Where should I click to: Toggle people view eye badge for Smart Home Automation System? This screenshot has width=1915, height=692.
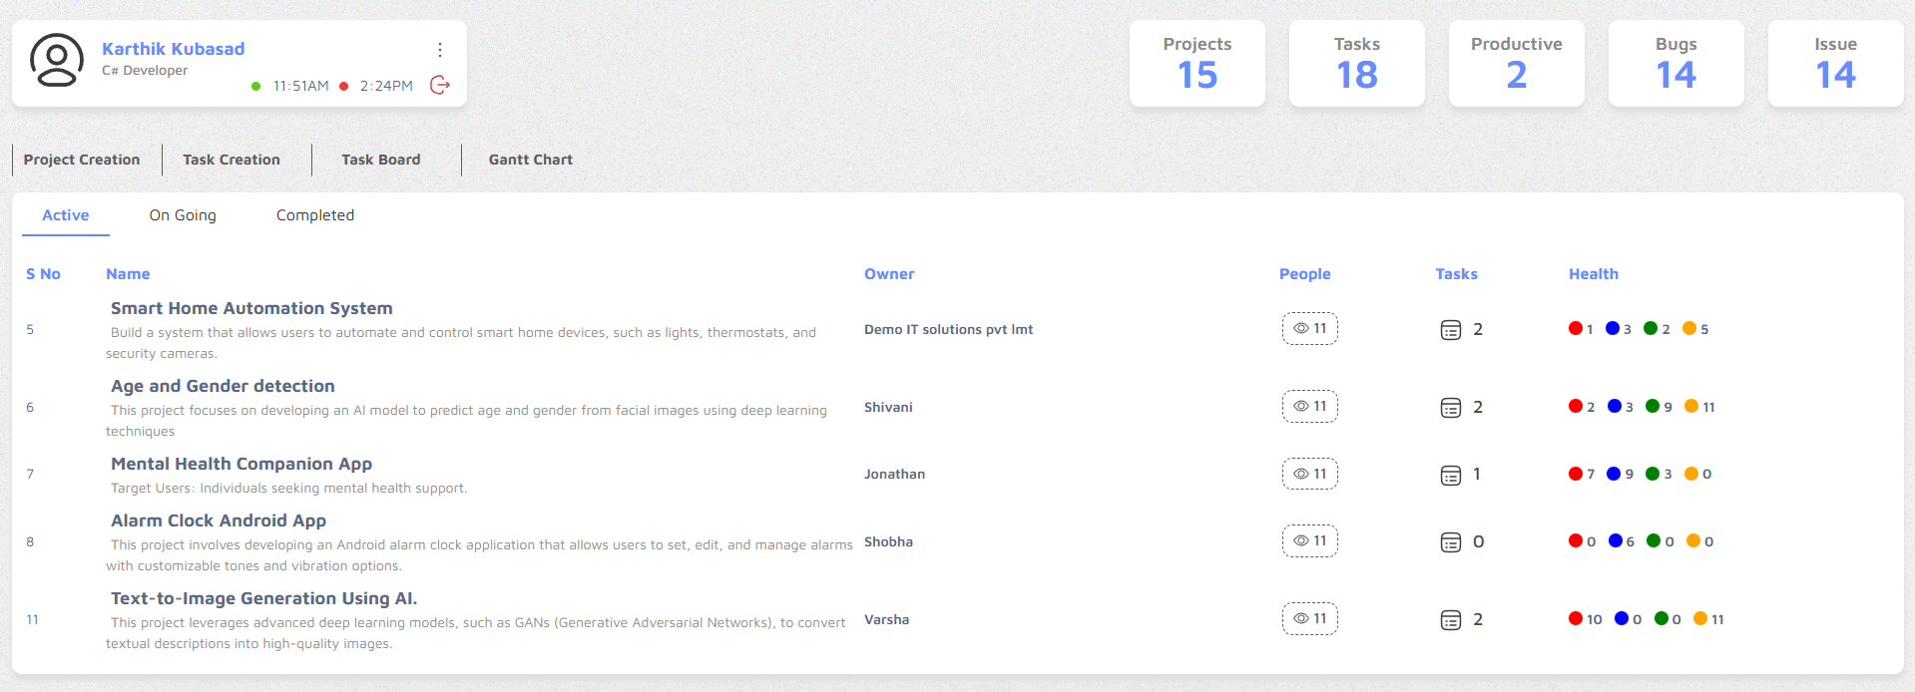pos(1310,328)
